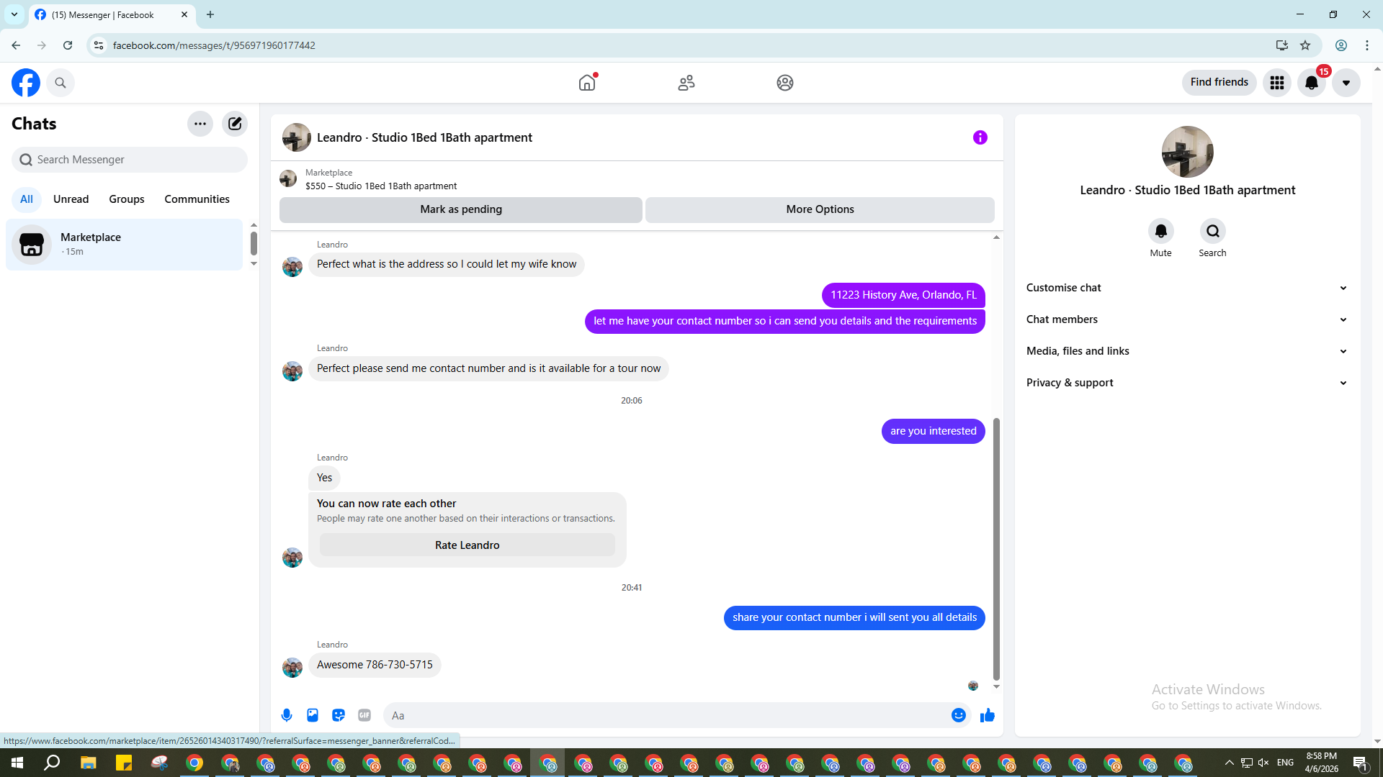Viewport: 1383px width, 777px height.
Task: Choose a GIF icon
Action: (364, 715)
